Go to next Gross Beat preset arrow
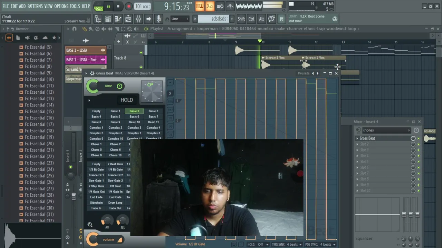 coord(318,73)
